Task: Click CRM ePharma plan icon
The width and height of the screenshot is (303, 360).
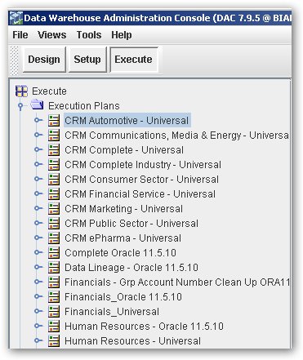Action: coord(54,238)
